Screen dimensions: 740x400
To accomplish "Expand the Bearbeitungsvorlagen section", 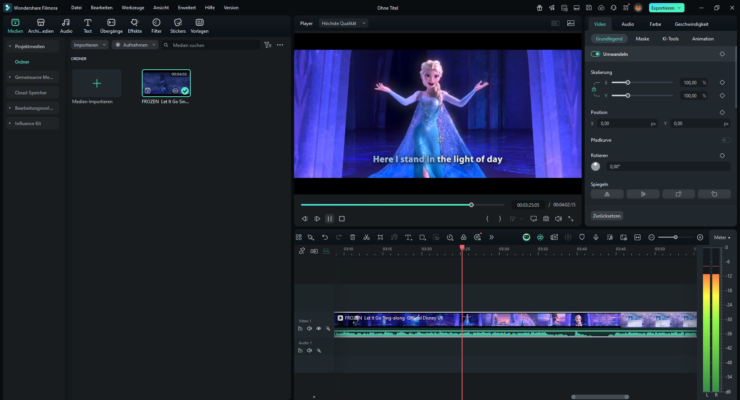I will click(10, 108).
